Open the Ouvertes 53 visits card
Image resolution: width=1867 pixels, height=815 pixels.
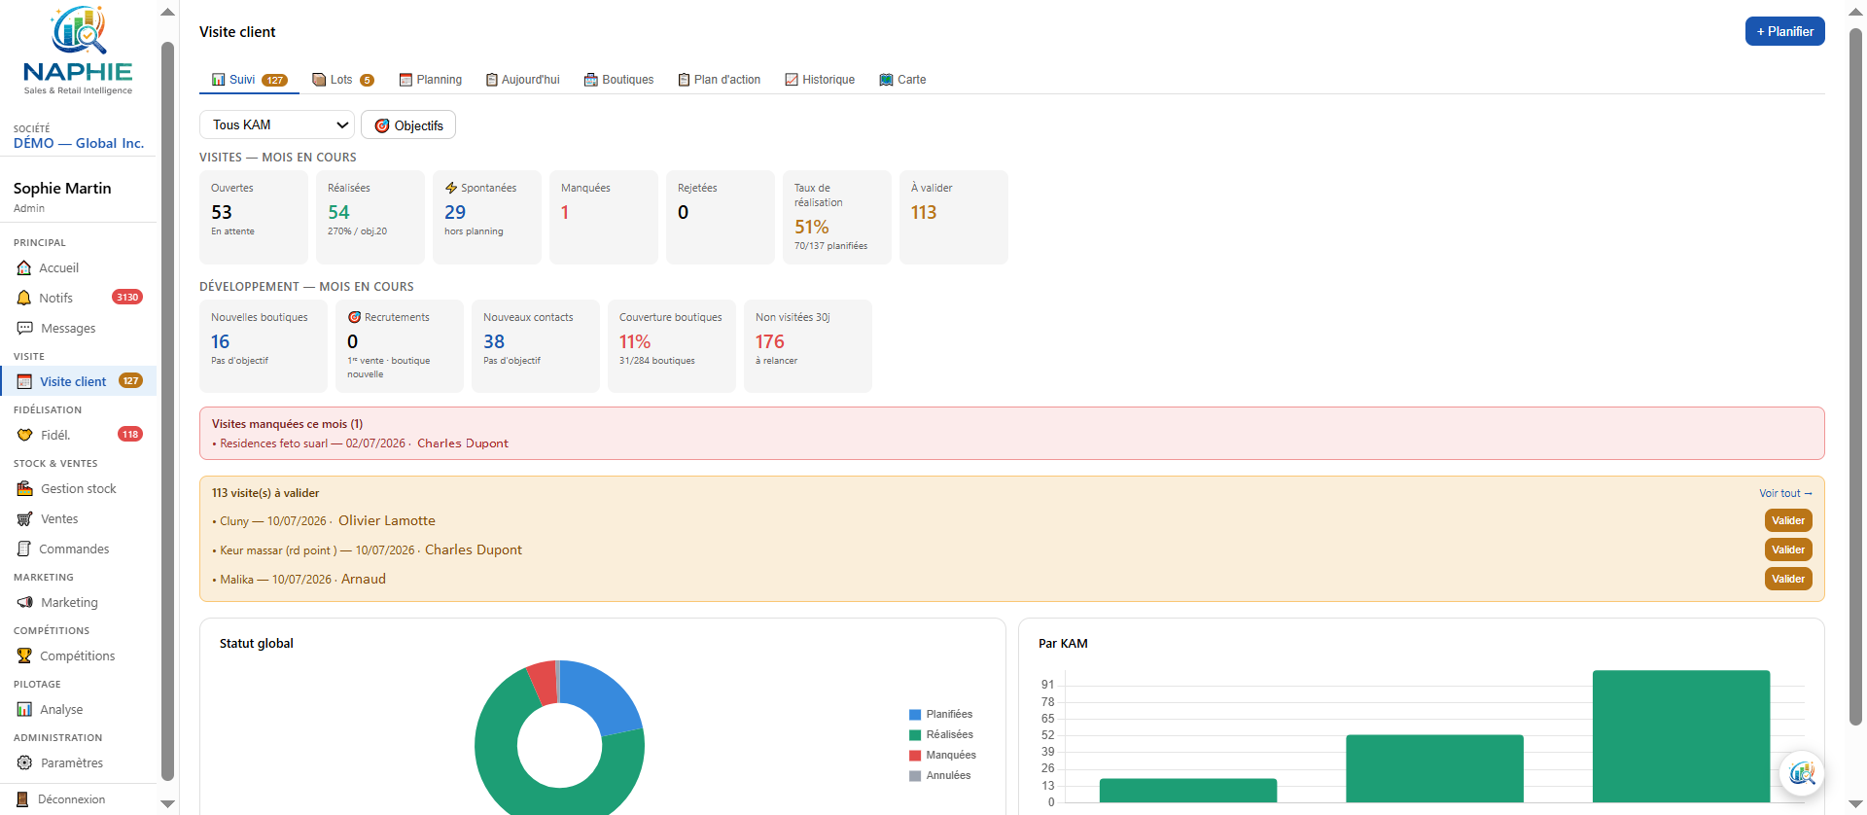tap(254, 217)
